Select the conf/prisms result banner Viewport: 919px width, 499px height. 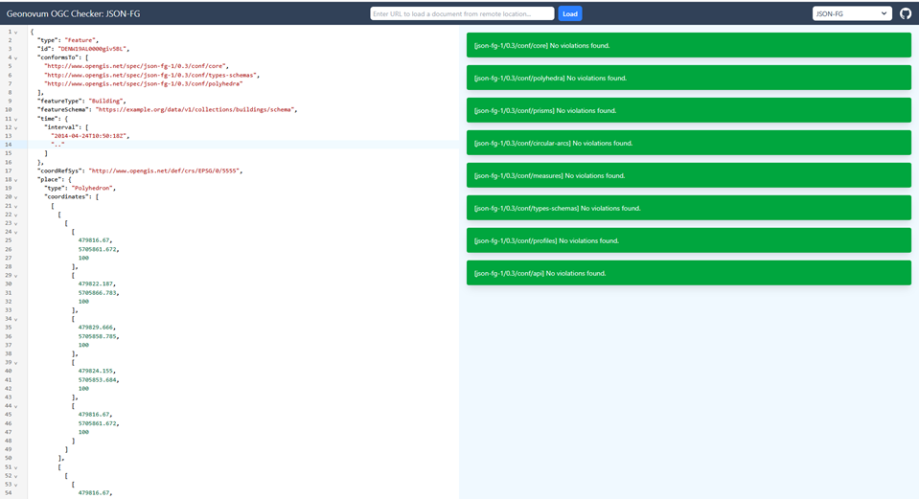tap(688, 110)
